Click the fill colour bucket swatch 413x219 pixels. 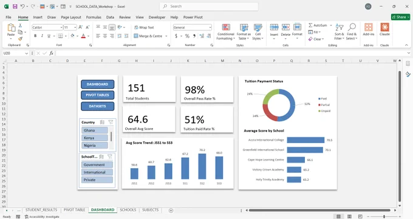point(72,36)
